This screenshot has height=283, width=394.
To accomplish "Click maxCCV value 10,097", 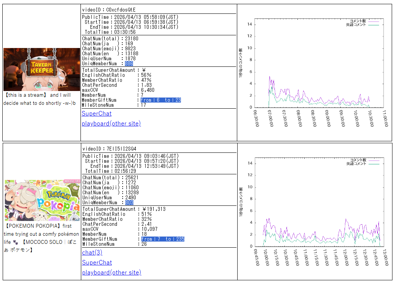I will (x=149, y=229).
